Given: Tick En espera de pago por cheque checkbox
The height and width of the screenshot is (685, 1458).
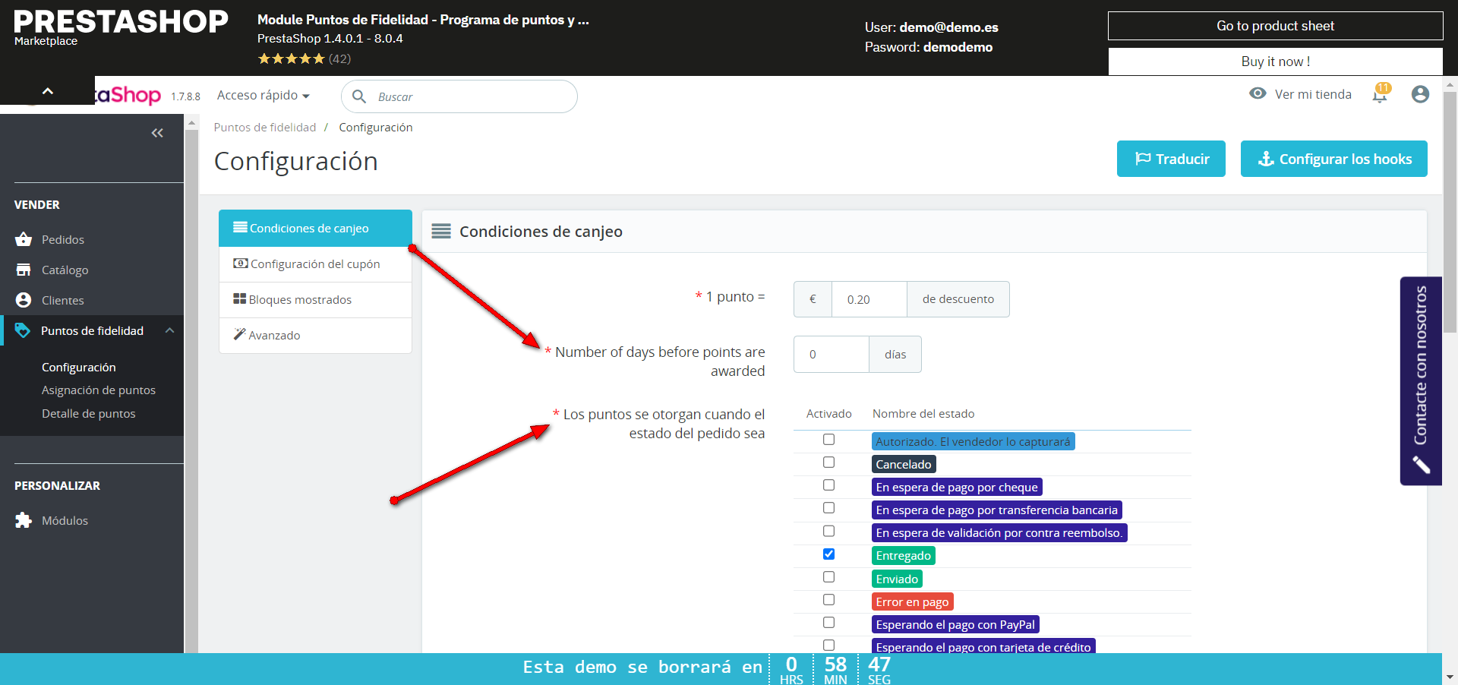Looking at the screenshot, I should pyautogui.click(x=828, y=485).
